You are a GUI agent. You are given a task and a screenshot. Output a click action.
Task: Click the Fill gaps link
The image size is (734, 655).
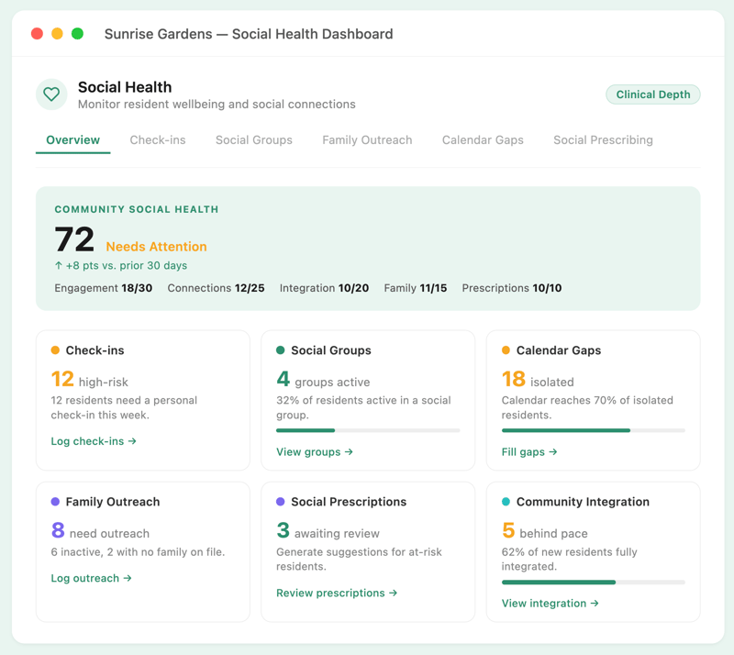[529, 452]
